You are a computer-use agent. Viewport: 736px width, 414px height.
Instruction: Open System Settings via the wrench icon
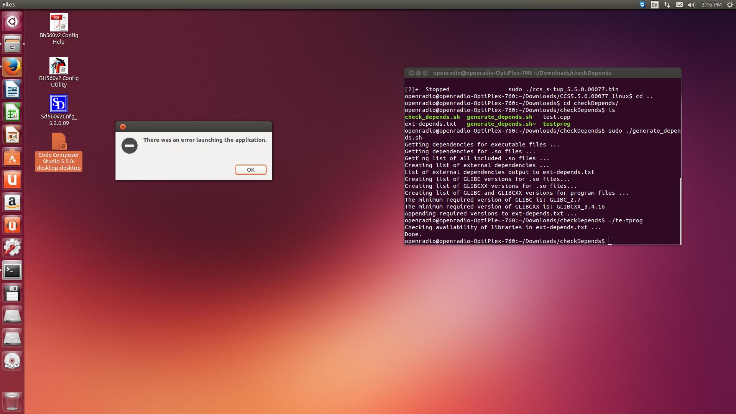click(12, 247)
